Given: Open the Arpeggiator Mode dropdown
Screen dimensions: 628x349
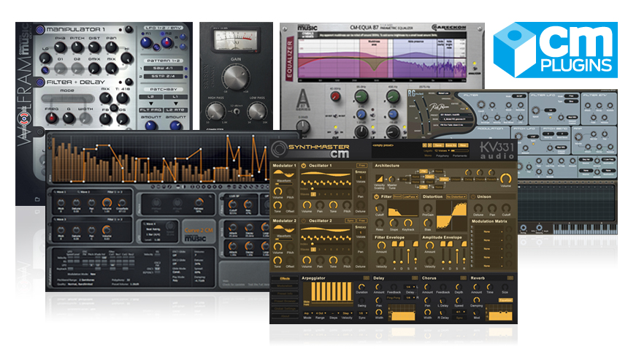Looking at the screenshot, I should pos(307,313).
